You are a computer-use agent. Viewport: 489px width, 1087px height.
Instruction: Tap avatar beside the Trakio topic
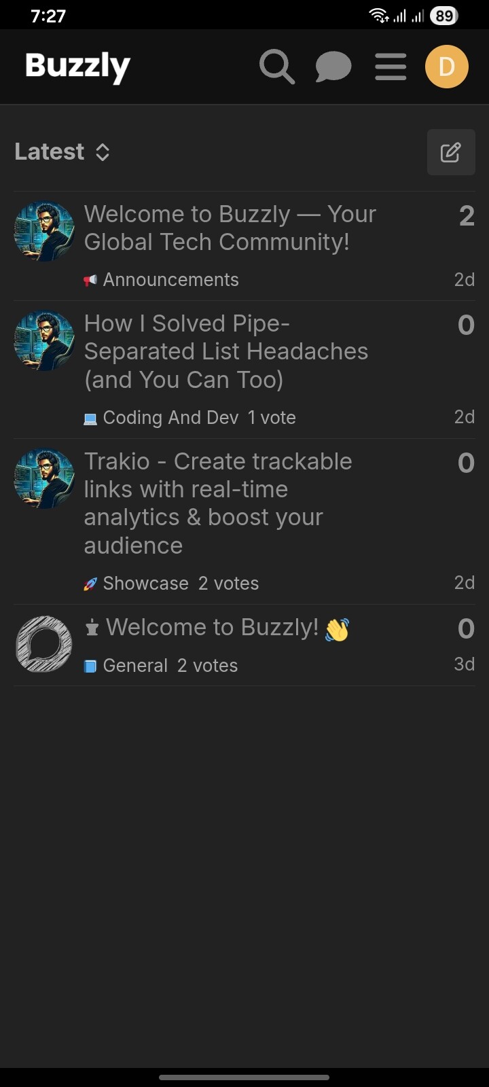44,479
